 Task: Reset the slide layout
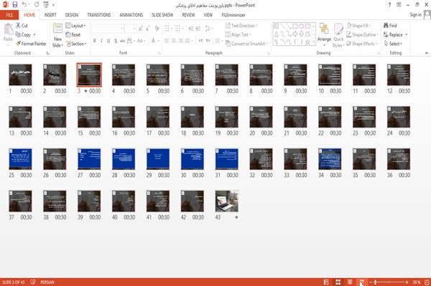point(73,34)
